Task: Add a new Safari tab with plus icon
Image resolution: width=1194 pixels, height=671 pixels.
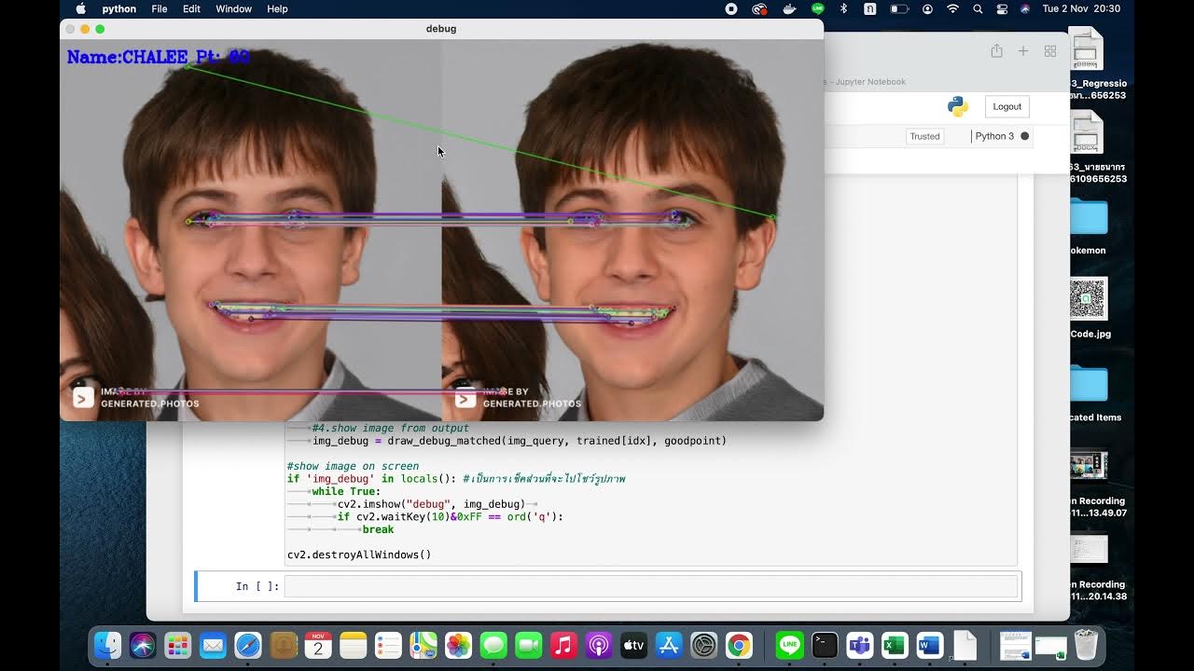Action: [x=1023, y=51]
